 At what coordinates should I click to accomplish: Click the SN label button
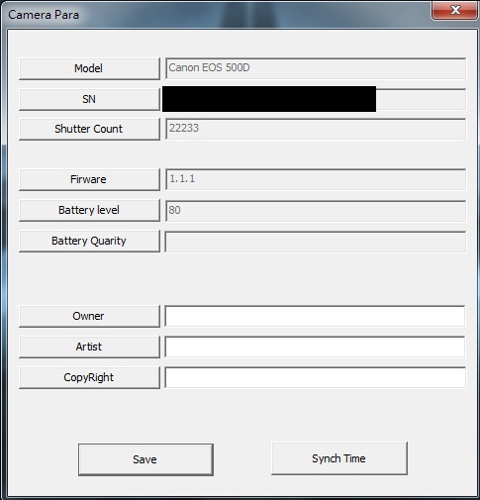tap(89, 99)
